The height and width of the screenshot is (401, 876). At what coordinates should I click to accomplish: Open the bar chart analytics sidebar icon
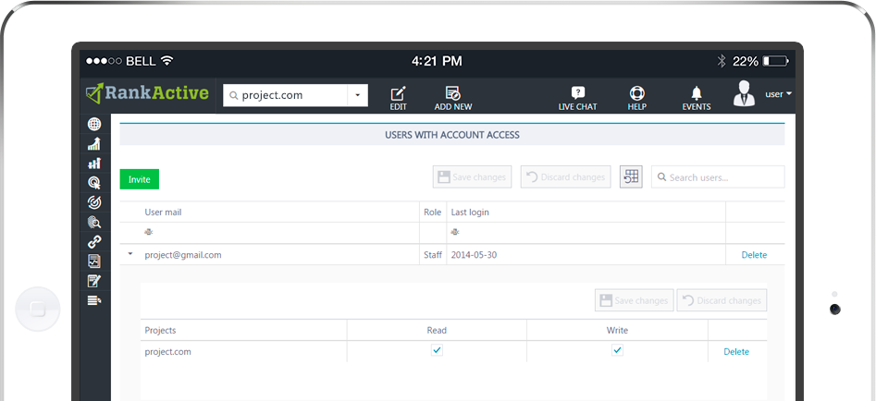(94, 163)
